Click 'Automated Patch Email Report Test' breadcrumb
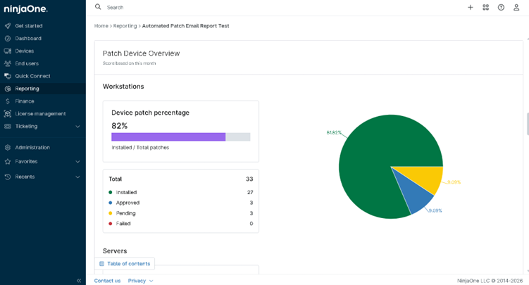Viewport: 529px width, 285px height. pyautogui.click(x=185, y=26)
